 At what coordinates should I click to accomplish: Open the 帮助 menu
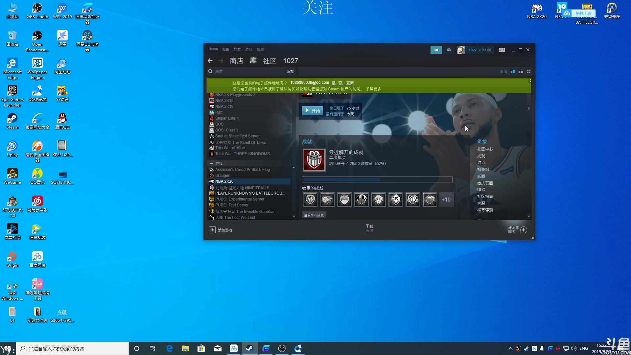pyautogui.click(x=260, y=49)
